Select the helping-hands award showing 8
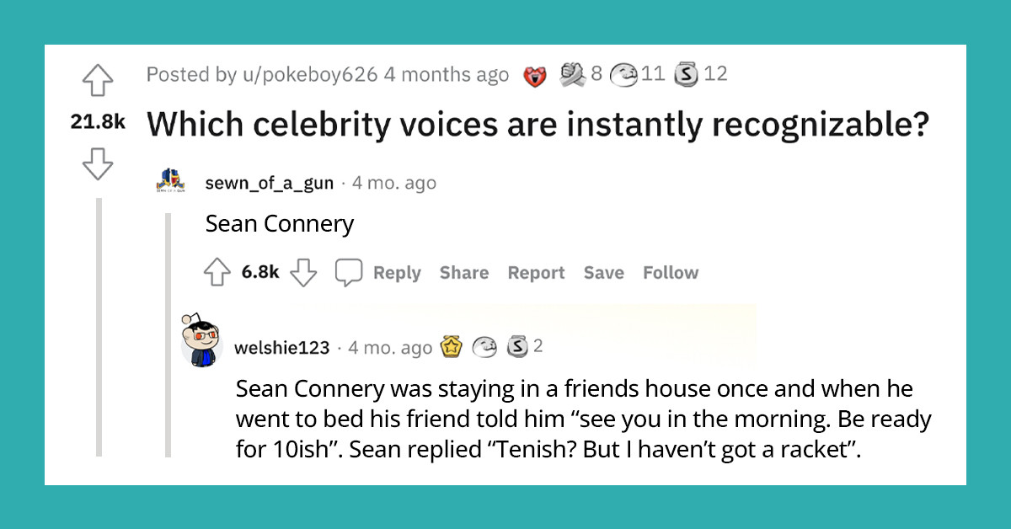This screenshot has height=529, width=1011. point(574,74)
